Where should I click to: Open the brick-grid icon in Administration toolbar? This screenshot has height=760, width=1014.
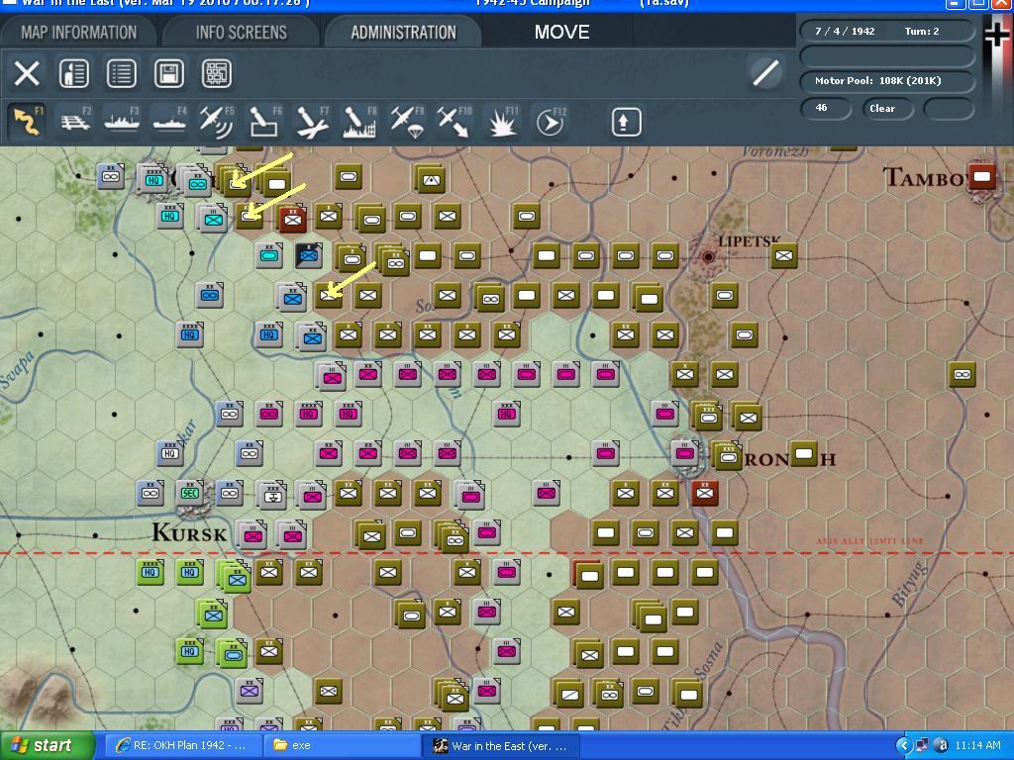(217, 73)
